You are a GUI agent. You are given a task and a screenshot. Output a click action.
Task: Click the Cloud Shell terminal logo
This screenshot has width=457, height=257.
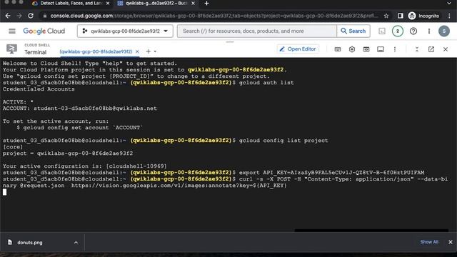[x=11, y=49]
